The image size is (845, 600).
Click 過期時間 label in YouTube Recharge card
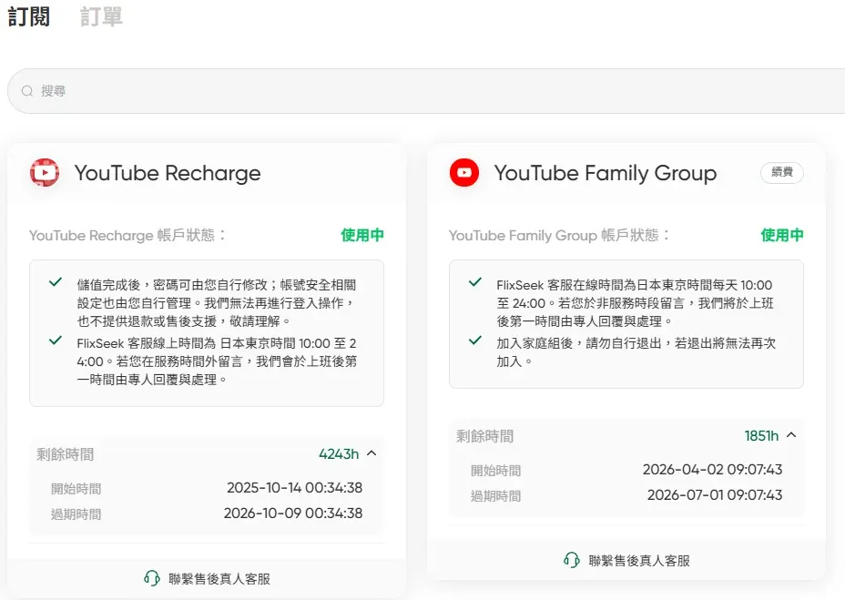click(x=76, y=514)
